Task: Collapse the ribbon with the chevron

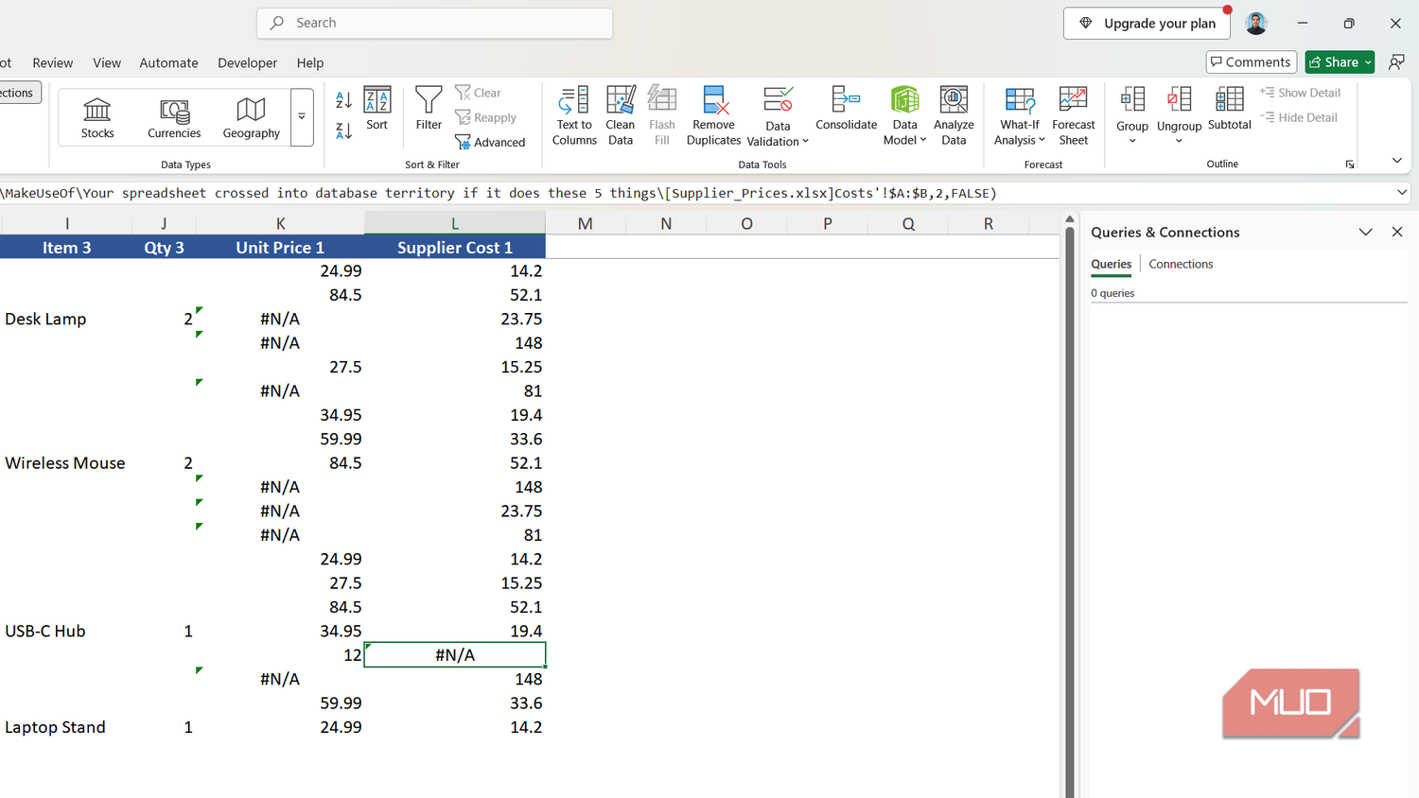Action: [1396, 161]
